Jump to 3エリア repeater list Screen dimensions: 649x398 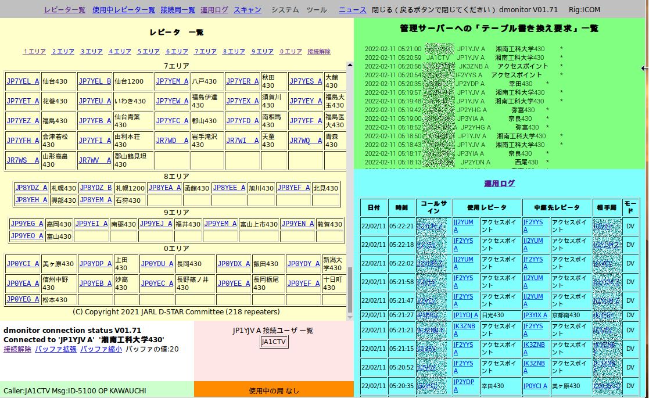click(x=91, y=51)
